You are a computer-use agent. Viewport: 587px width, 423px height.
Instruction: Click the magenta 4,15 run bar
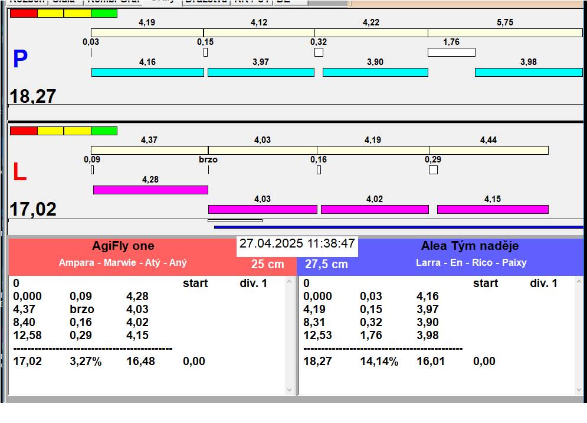pos(493,209)
